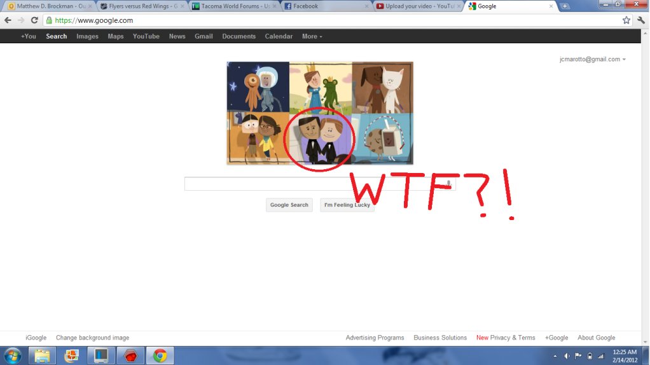Viewport: 650px width, 365px height.
Task: Select Images in the Google bar
Action: [87, 36]
